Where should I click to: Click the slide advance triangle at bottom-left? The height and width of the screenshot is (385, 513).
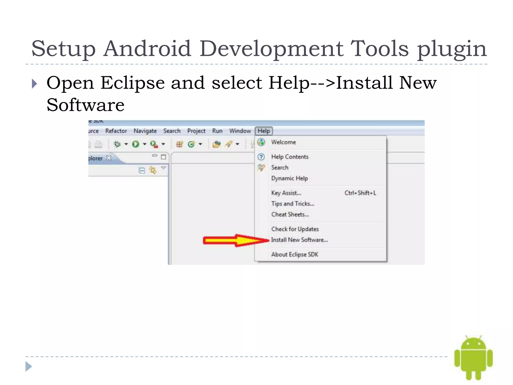29,366
